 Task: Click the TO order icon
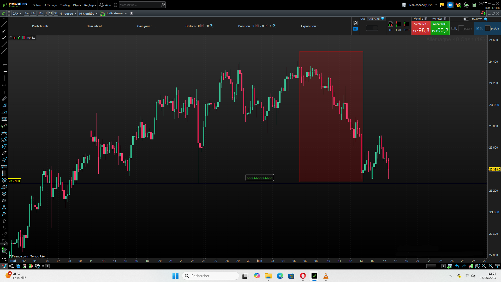coord(391,26)
